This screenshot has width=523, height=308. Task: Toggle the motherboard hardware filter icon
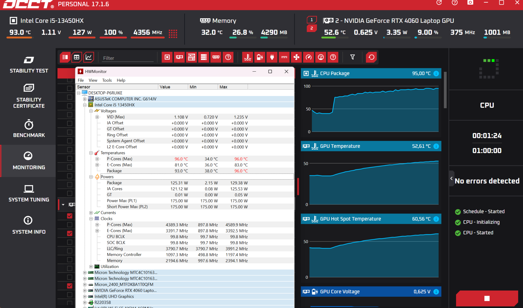191,57
